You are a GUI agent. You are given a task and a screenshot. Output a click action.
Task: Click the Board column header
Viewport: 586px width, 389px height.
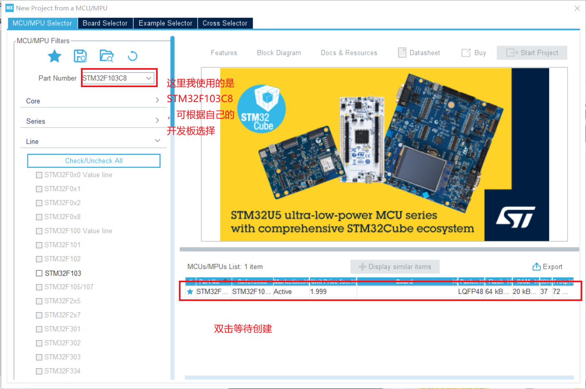point(407,281)
